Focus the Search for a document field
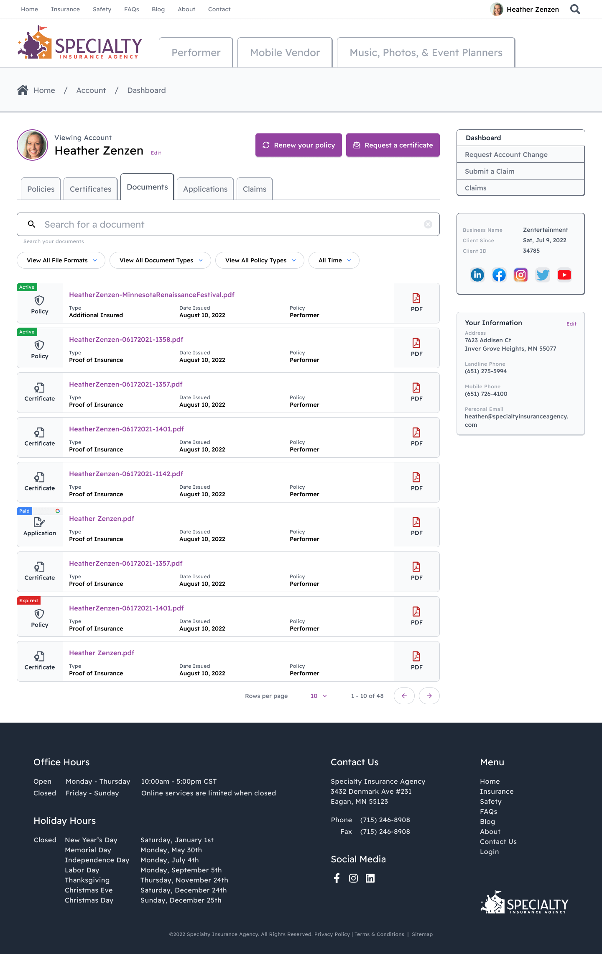The width and height of the screenshot is (602, 954). 230,224
